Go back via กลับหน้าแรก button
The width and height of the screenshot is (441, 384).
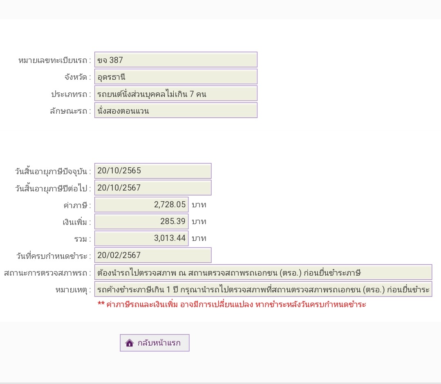(x=154, y=343)
